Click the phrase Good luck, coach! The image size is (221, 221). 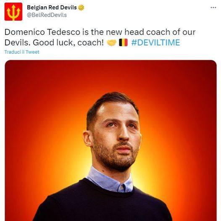pyautogui.click(x=68, y=42)
